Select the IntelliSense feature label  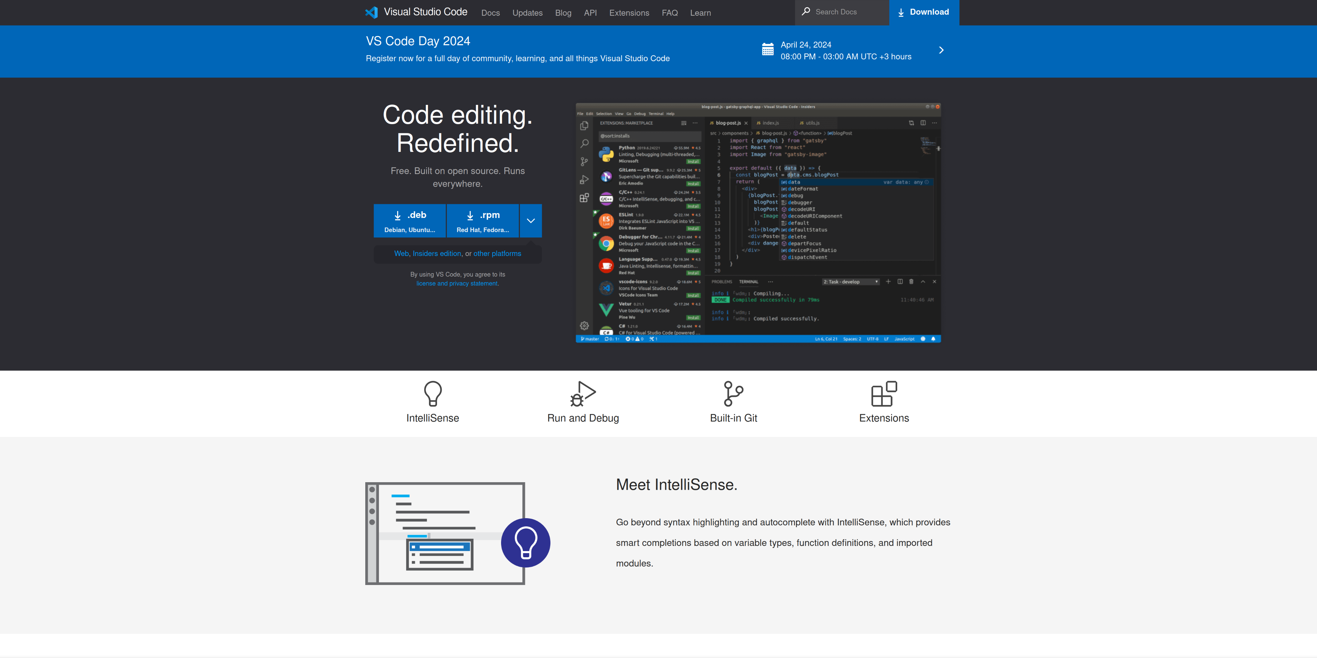(432, 418)
